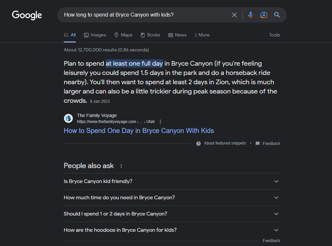Clear the search query with the X icon
Image resolution: width=332 pixels, height=246 pixels.
pyautogui.click(x=234, y=15)
